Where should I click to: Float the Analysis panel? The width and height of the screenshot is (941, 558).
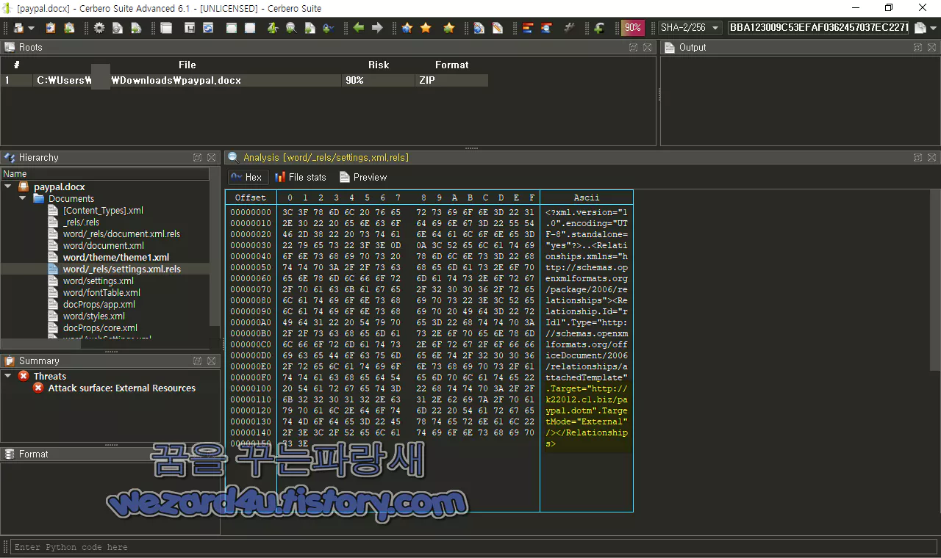pyautogui.click(x=918, y=157)
